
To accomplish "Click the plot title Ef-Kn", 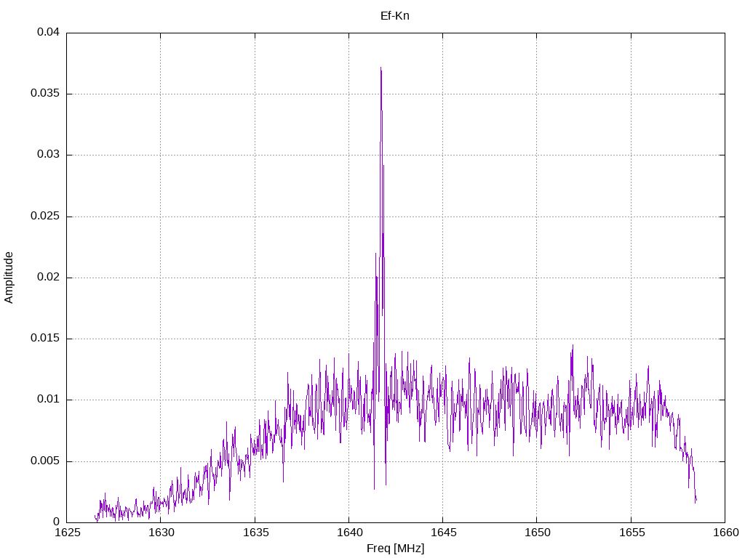I will [395, 15].
